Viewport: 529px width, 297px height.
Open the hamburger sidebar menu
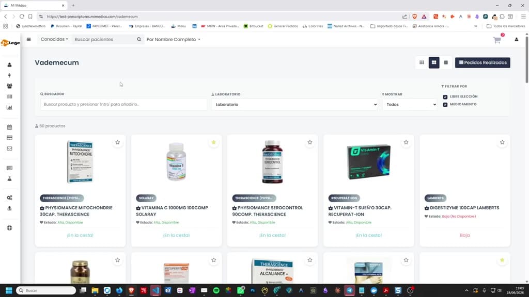[x=29, y=39]
